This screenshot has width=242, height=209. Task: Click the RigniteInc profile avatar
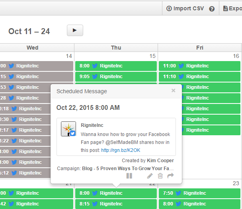point(68,129)
